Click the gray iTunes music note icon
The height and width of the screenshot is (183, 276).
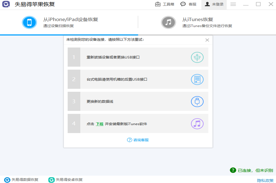[168, 22]
